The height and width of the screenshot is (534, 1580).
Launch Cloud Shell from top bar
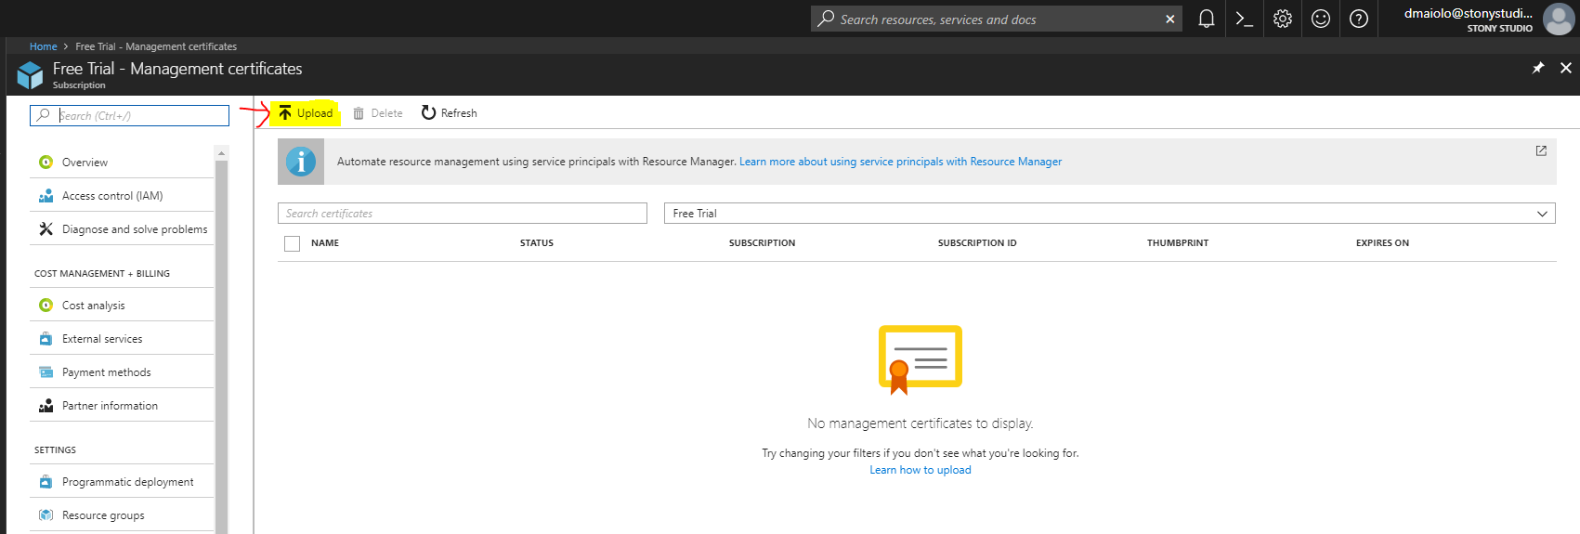[1245, 19]
